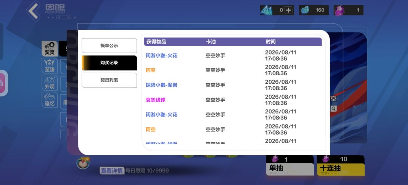Select the second 闲游小鼬-火花 record
This screenshot has width=408, height=185.
point(161,115)
